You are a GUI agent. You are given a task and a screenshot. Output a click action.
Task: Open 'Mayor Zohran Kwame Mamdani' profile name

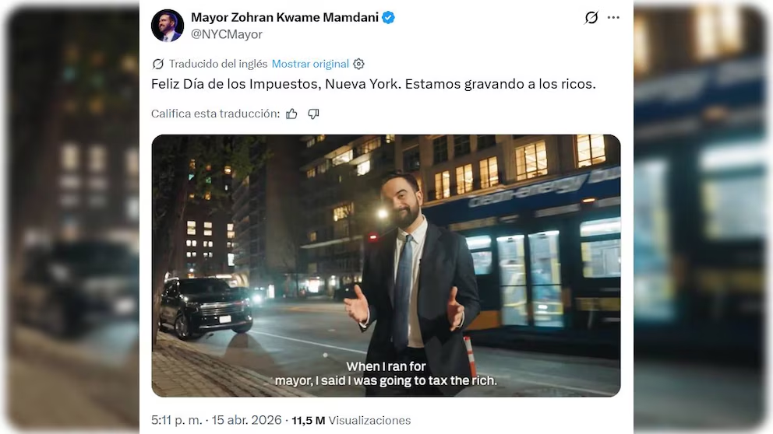tap(284, 18)
